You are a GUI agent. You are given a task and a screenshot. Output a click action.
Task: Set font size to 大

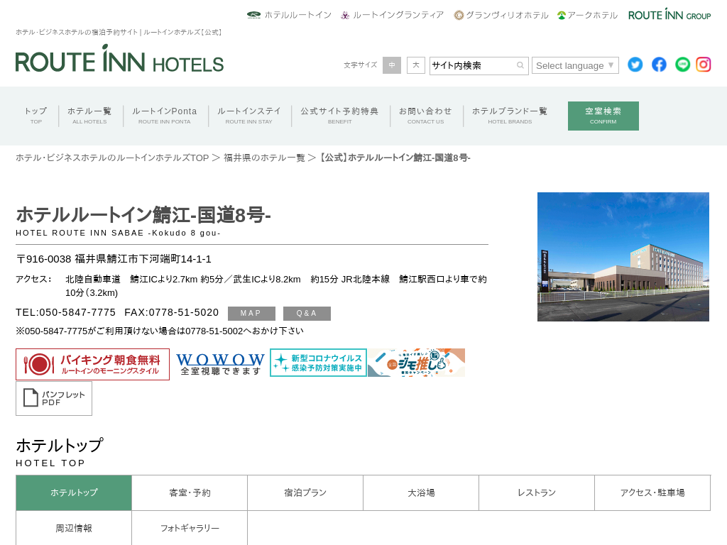[416, 65]
